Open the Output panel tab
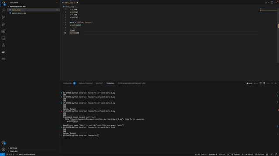279x156 pixels. 99,83
